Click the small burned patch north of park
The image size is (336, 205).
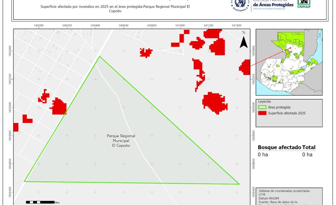[146, 53]
